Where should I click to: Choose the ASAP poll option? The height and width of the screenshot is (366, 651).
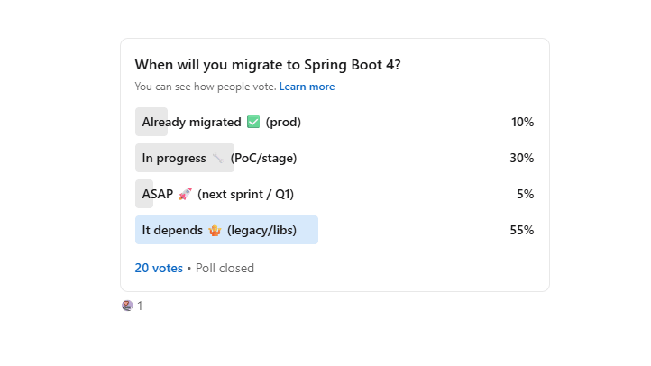[x=158, y=194]
